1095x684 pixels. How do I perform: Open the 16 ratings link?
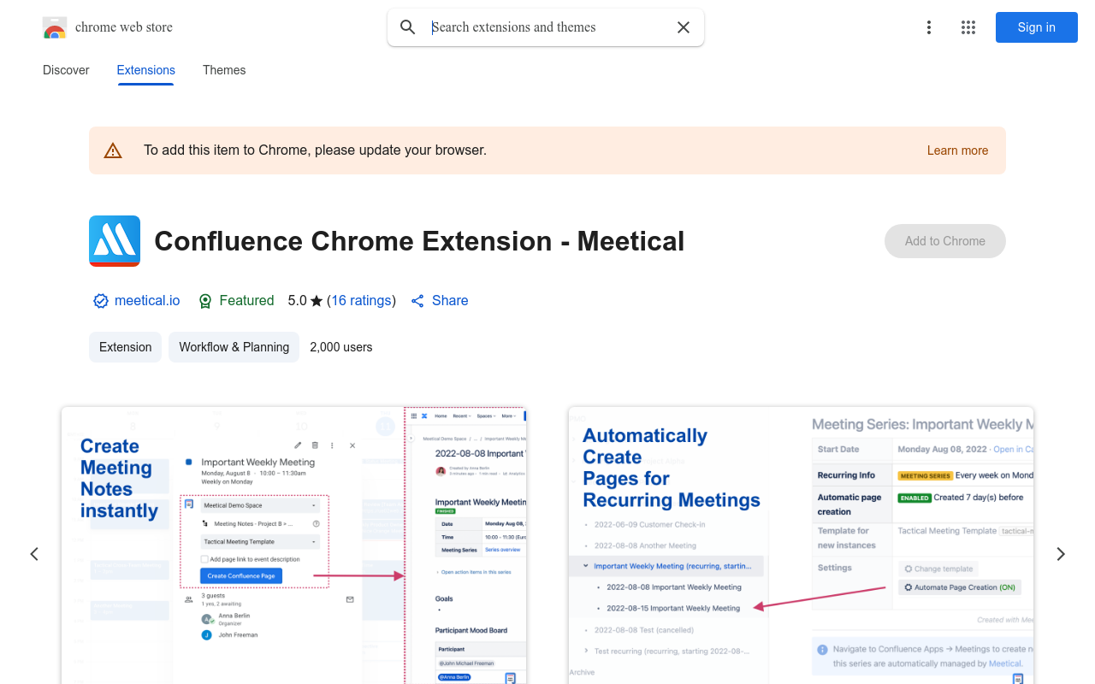(361, 301)
